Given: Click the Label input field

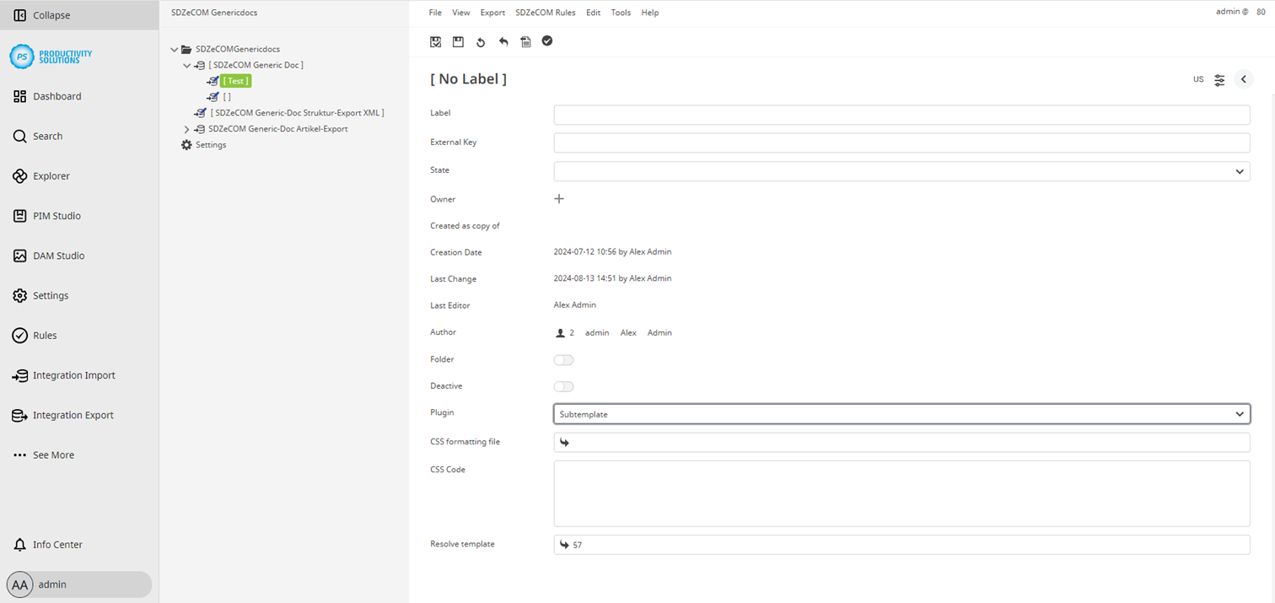Looking at the screenshot, I should click(x=901, y=115).
